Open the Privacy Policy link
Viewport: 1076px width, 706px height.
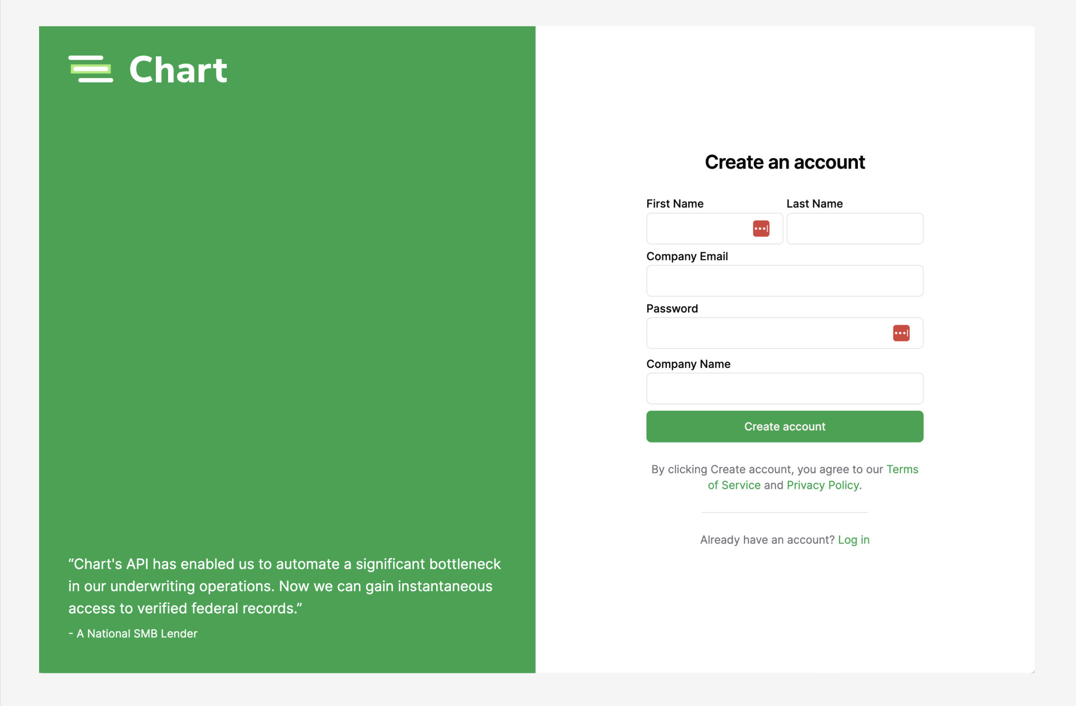click(822, 485)
